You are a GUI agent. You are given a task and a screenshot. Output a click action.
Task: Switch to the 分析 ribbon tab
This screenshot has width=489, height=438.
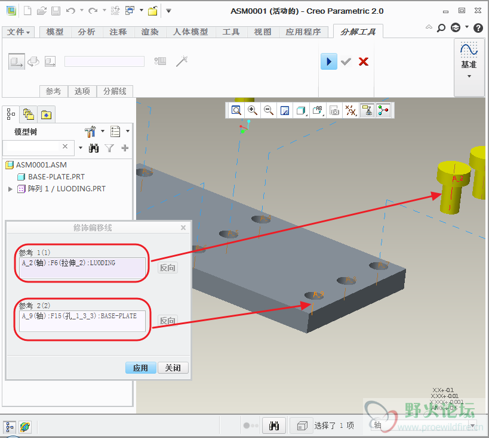point(87,32)
